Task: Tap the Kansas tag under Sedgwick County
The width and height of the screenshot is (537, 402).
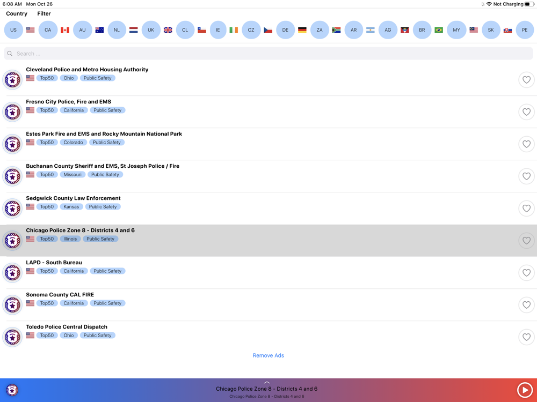Action: tap(71, 206)
